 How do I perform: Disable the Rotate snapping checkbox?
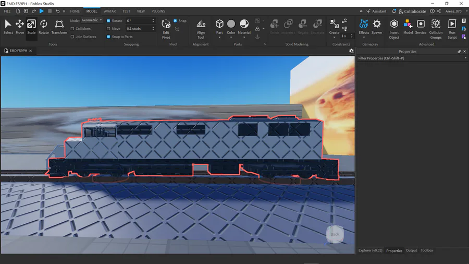[108, 21]
